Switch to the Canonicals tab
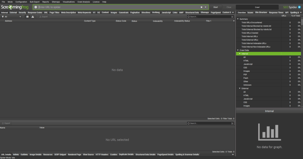 [124, 12]
